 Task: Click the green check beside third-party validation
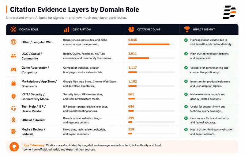186,129
